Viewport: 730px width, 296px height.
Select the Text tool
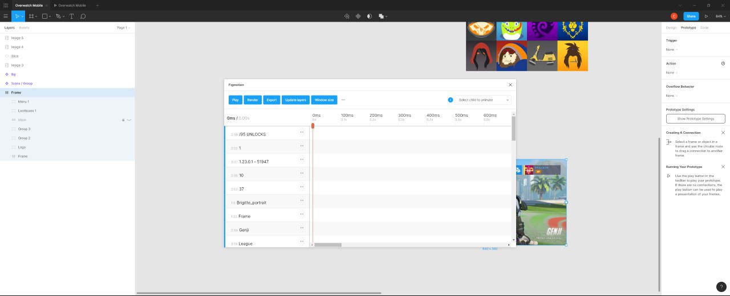pos(72,17)
